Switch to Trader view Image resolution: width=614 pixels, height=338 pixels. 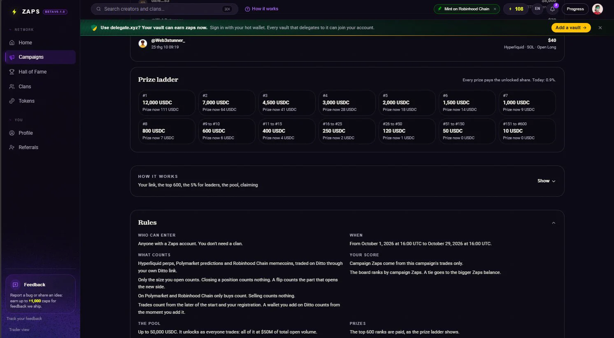point(19,330)
